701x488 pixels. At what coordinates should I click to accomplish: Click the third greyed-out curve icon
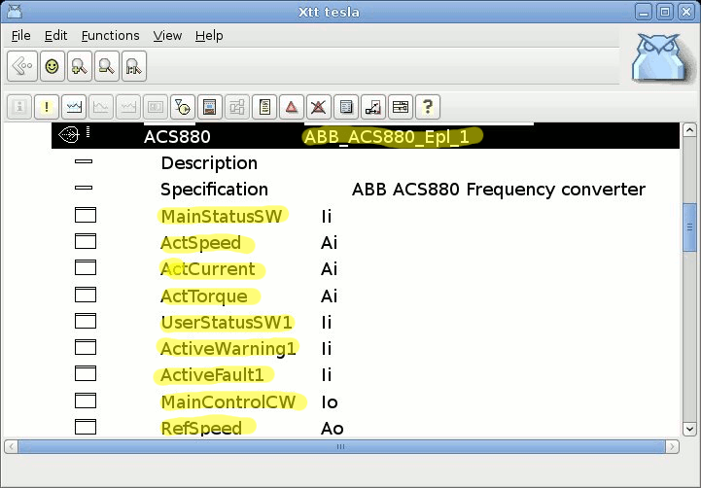tap(128, 107)
